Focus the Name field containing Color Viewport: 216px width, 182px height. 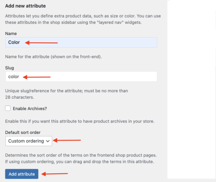point(81,42)
